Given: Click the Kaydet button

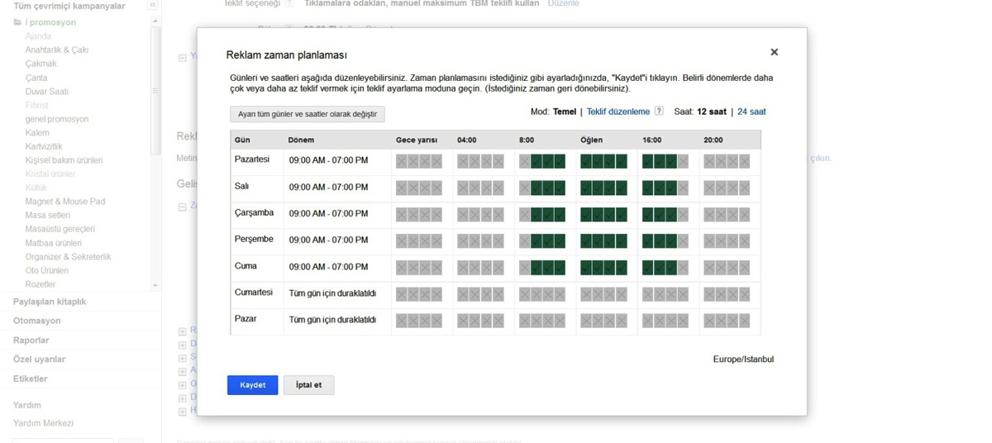Looking at the screenshot, I should click(252, 385).
